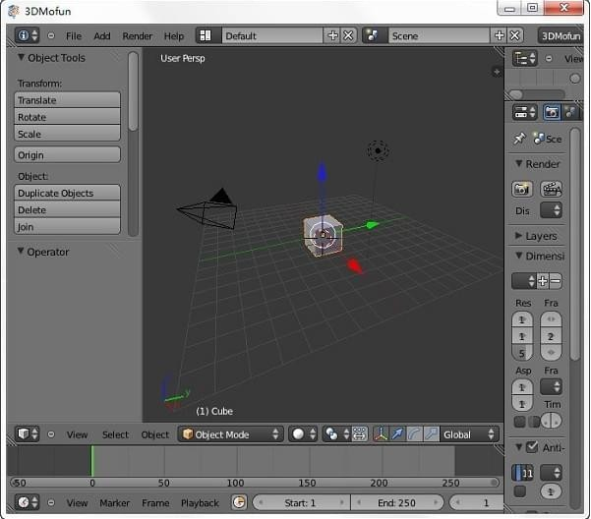This screenshot has height=519, width=591.
Task: Click the Start: 1 frame field
Action: click(x=301, y=502)
